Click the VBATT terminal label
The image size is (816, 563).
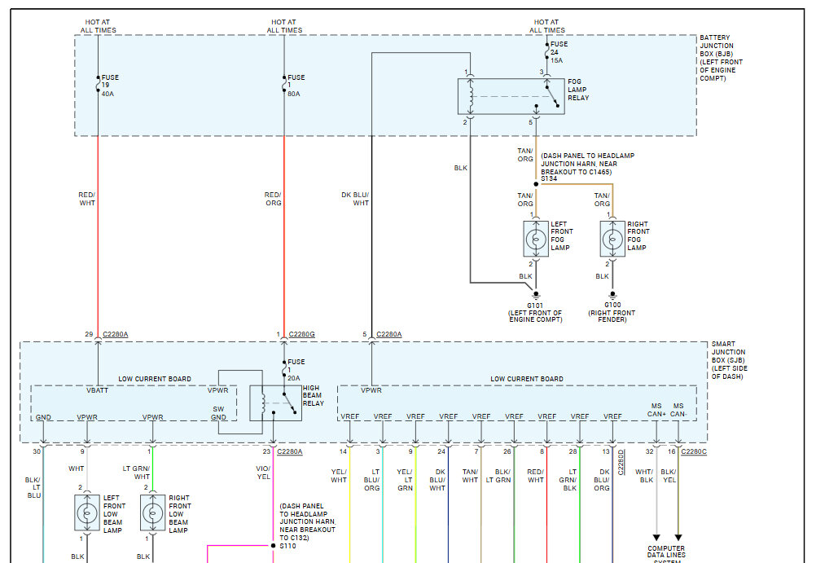point(97,390)
